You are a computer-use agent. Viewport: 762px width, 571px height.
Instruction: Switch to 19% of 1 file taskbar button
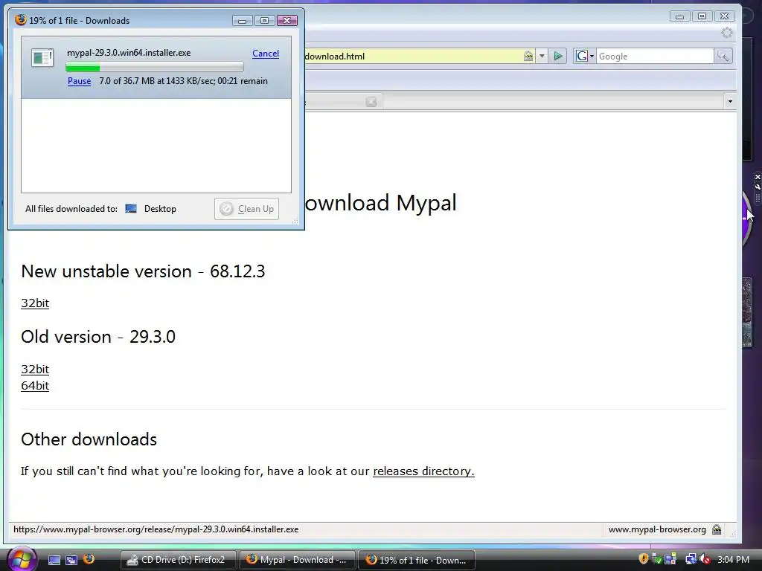(x=416, y=560)
